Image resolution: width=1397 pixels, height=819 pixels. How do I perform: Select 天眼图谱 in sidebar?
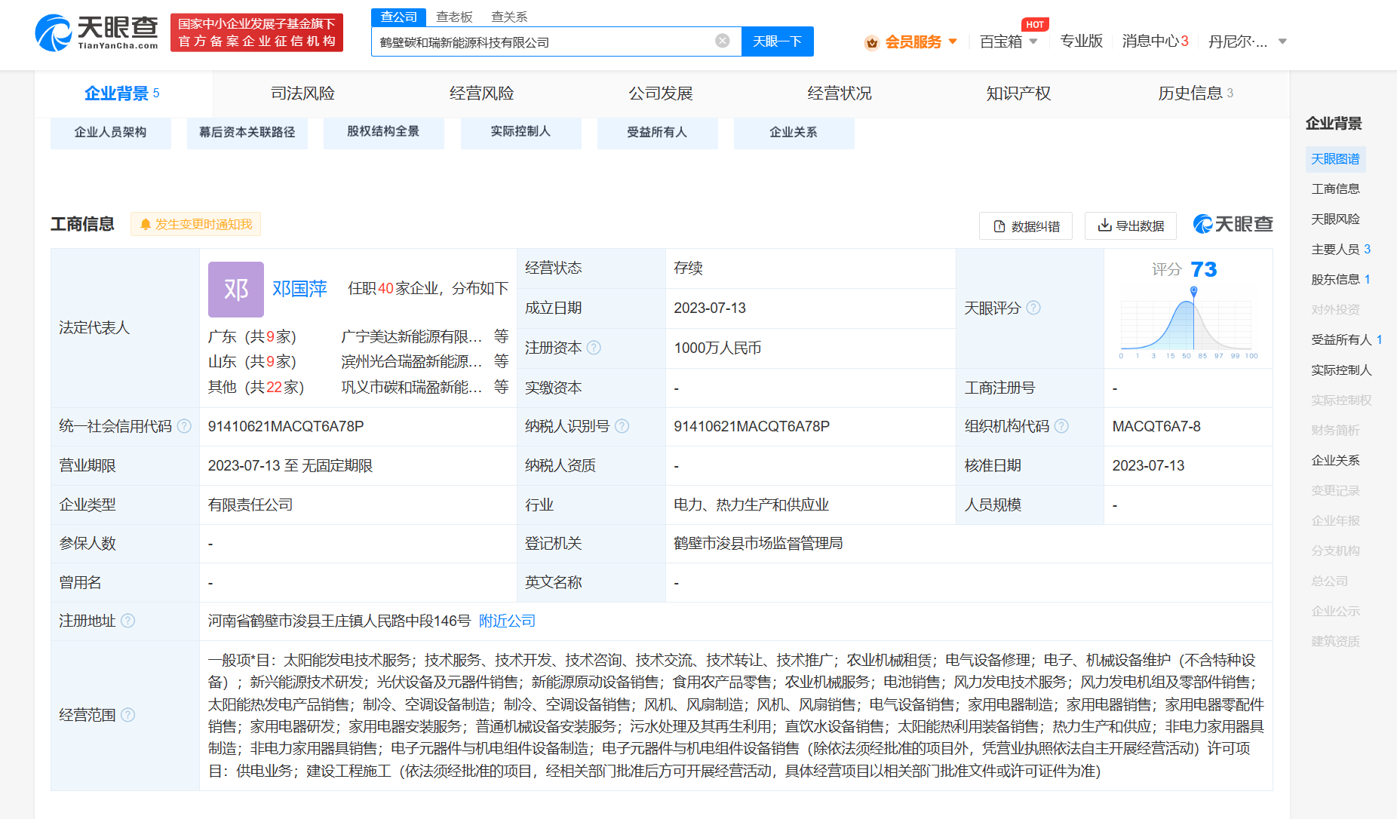[1335, 158]
